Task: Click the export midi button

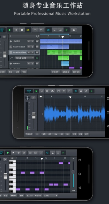Action: (x=38, y=196)
